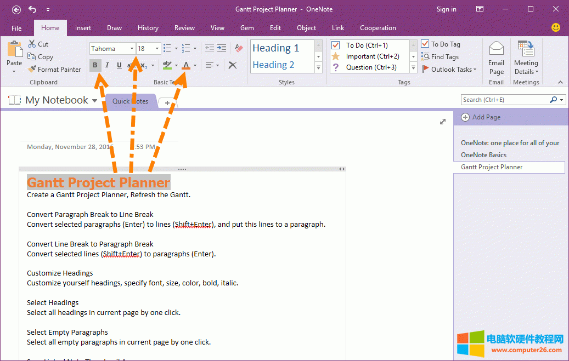Toggle bold formatting with the B button
The image size is (569, 361).
tap(95, 65)
